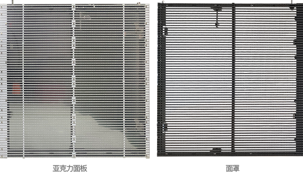The image size is (303, 179).
Task: Click the right edge strip of acrylic panel
Action: 147,81
